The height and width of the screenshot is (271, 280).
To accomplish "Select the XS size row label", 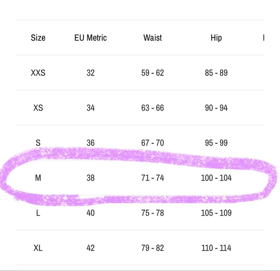I will pyautogui.click(x=38, y=108).
